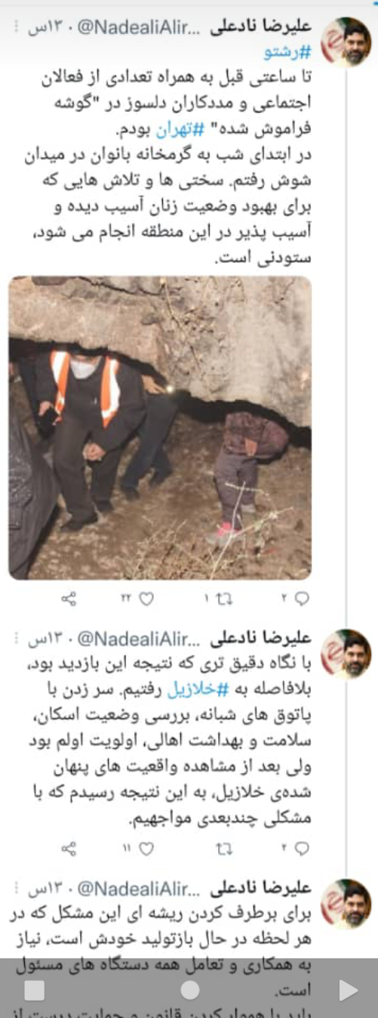The image size is (378, 1018).
Task: Open the photo of people under the rock
Action: pos(160,428)
